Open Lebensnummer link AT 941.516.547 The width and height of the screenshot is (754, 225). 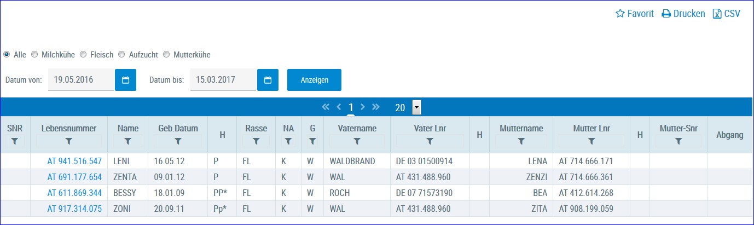pyautogui.click(x=74, y=161)
